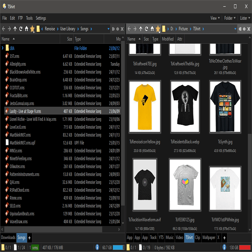This screenshot has height=252, width=252.
Task: Switch to the Music tab
Action: (x=170, y=237)
